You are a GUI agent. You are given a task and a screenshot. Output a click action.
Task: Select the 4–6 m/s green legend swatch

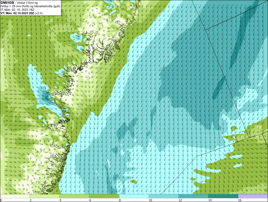click(75, 196)
